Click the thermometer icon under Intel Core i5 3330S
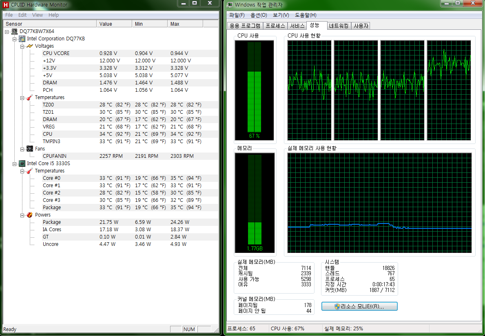This screenshot has width=485, height=336. [x=30, y=170]
